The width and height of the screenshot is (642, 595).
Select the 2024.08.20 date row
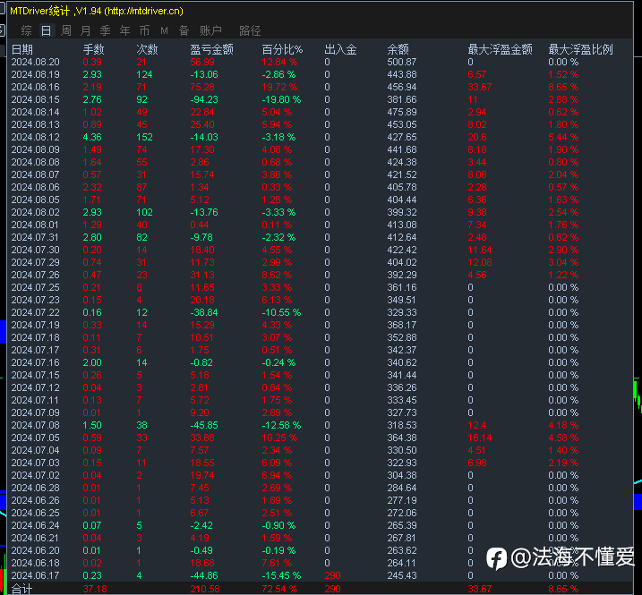[x=320, y=62]
